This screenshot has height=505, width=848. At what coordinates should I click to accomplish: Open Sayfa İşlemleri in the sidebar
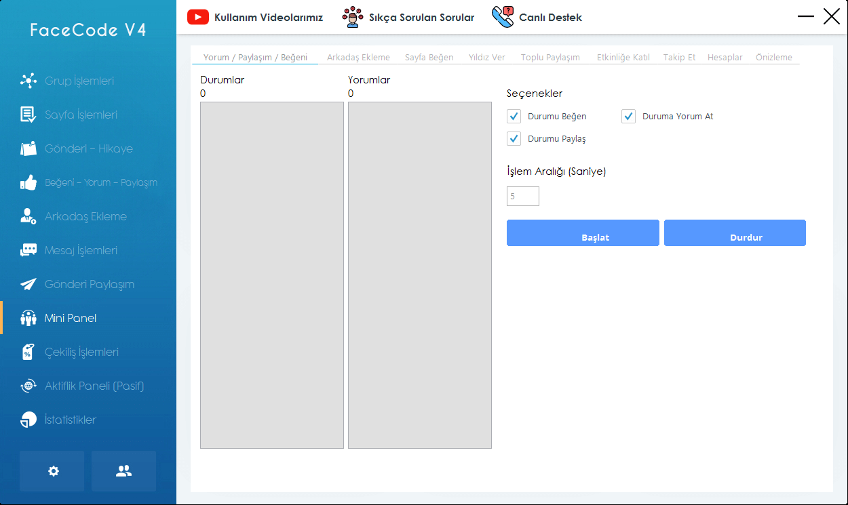[x=81, y=115]
